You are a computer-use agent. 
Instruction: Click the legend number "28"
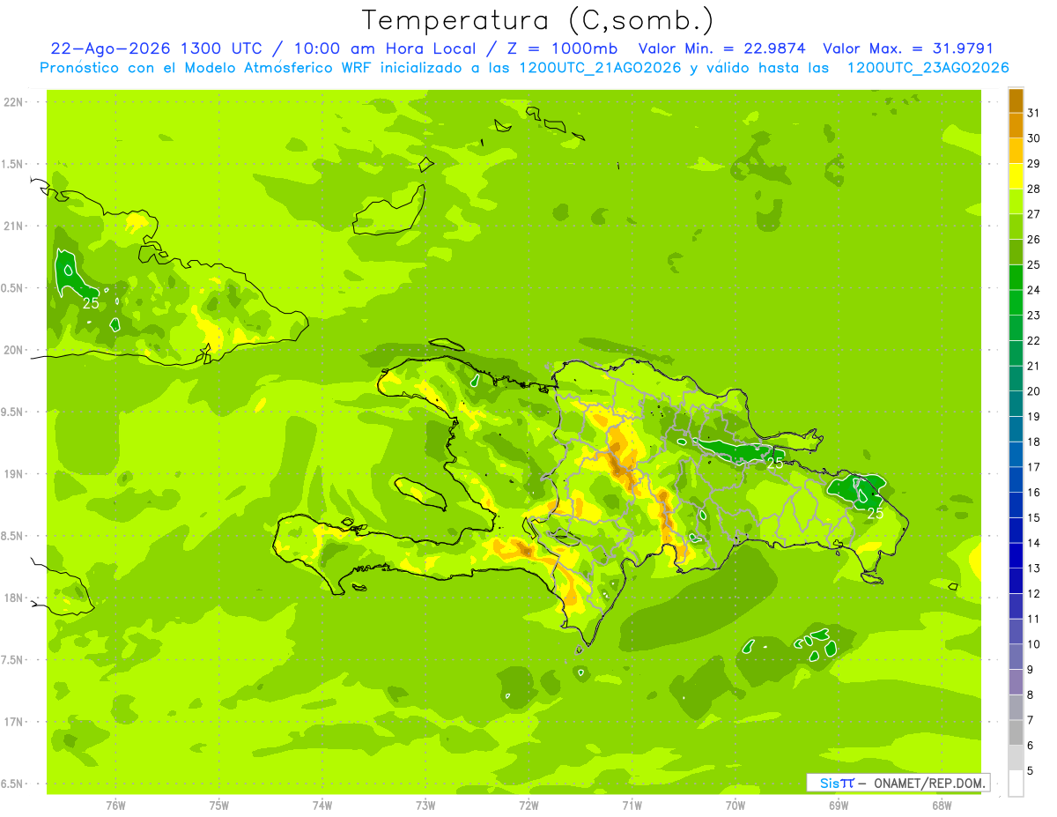(x=1033, y=189)
